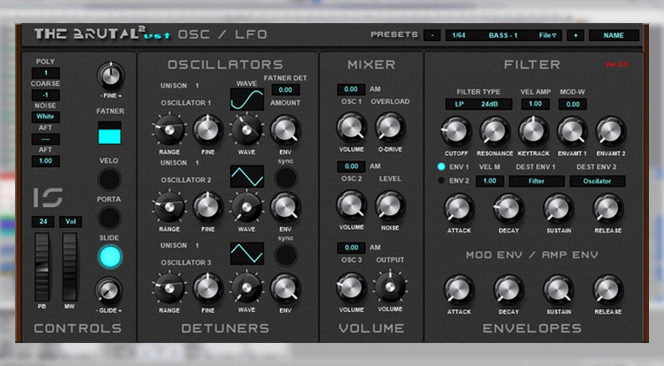
Task: Click the O-DRIVE overload knob
Action: pos(390,128)
